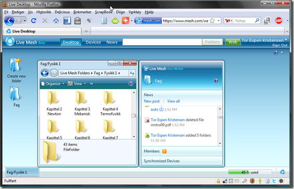Viewport: 294px width, 189px height.
Task: Go to Firefox home page icon
Action: [x=56, y=21]
